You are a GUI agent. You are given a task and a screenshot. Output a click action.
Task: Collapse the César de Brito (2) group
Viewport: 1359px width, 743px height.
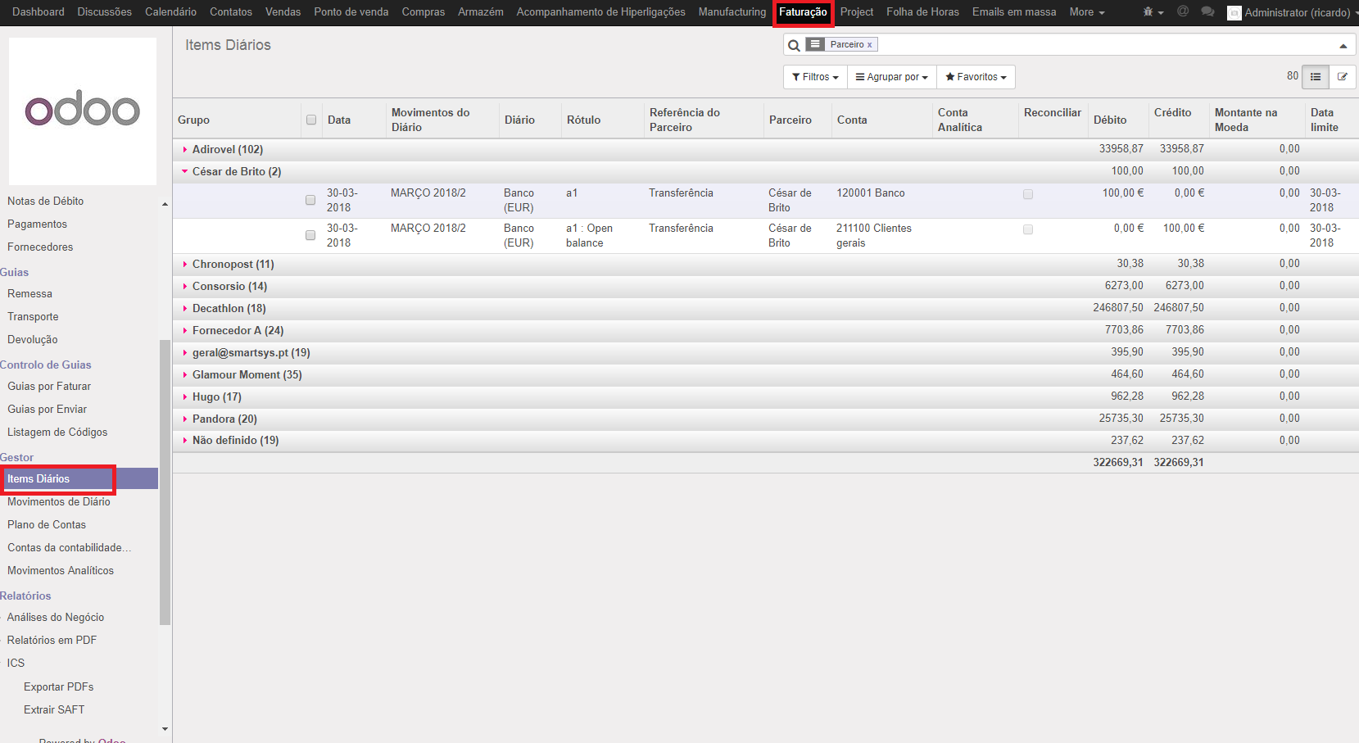click(x=236, y=171)
